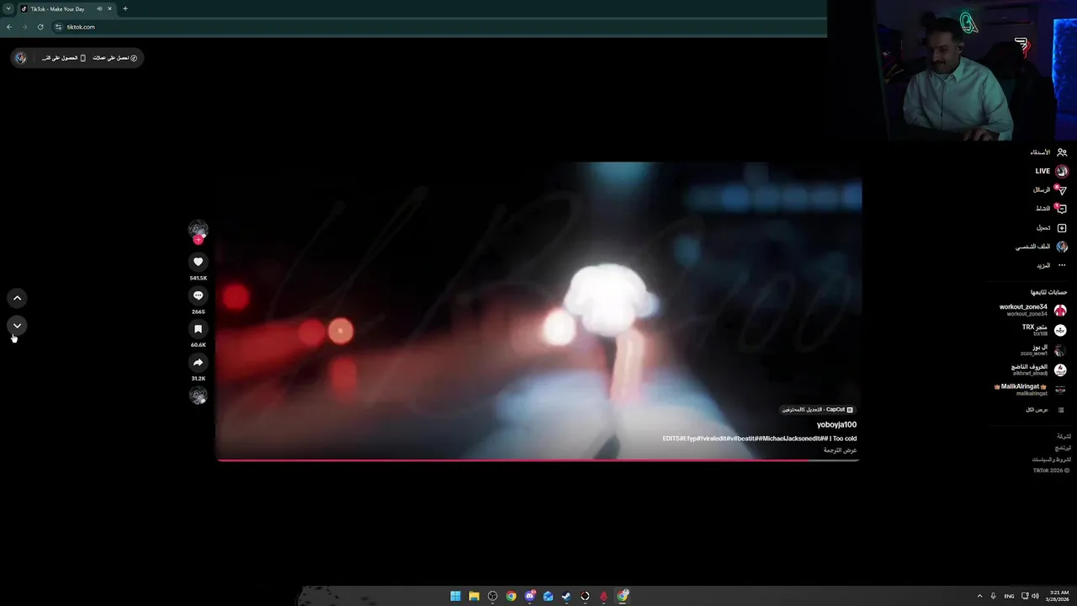Go to the previous video with up chevron
The width and height of the screenshot is (1077, 606).
17,298
